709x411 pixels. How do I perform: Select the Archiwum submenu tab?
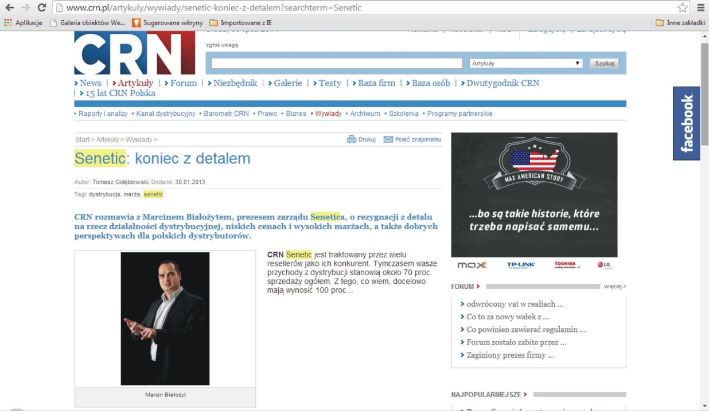coord(365,113)
